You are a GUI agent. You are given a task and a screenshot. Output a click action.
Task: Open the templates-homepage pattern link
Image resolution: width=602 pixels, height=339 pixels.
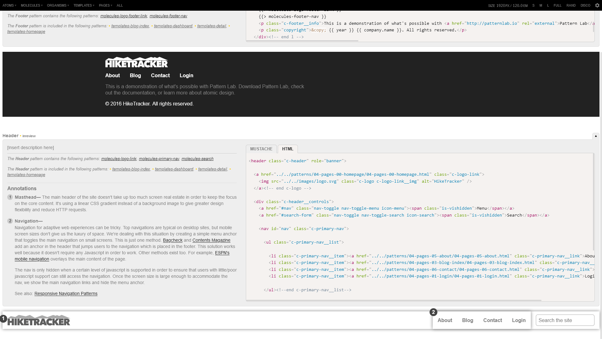(x=26, y=175)
